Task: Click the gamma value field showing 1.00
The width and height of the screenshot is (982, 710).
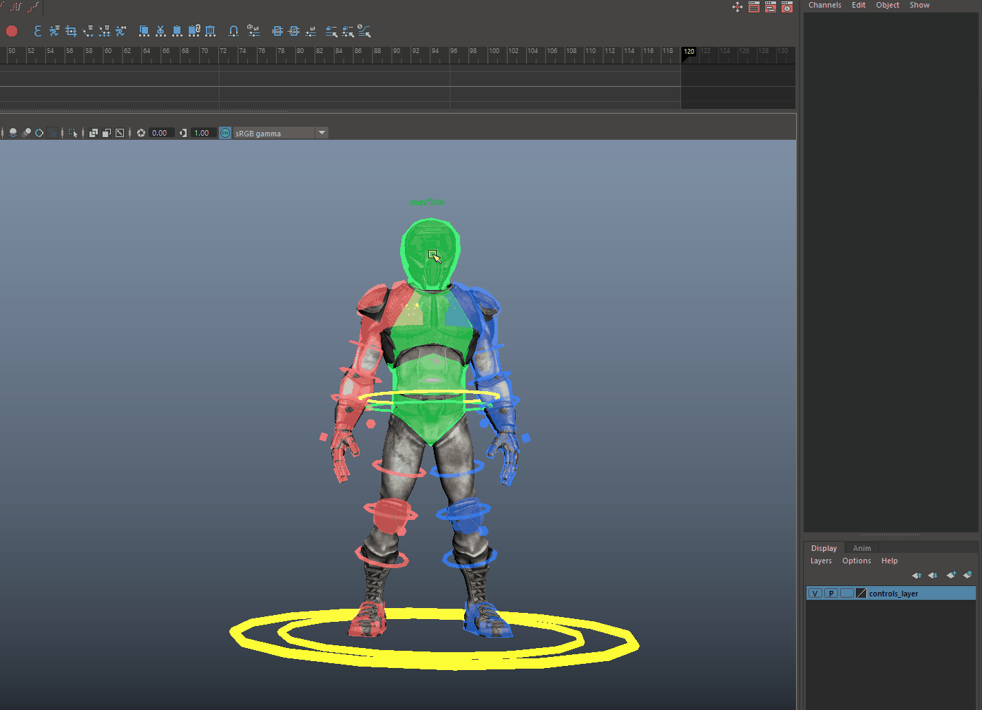Action: click(x=202, y=133)
